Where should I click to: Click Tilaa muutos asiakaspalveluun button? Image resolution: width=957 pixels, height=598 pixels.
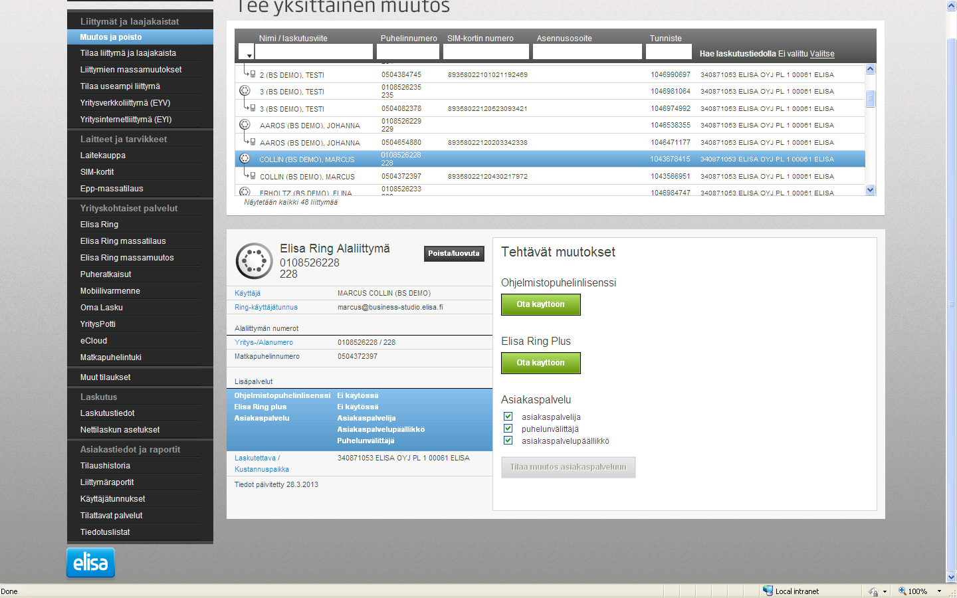click(568, 467)
